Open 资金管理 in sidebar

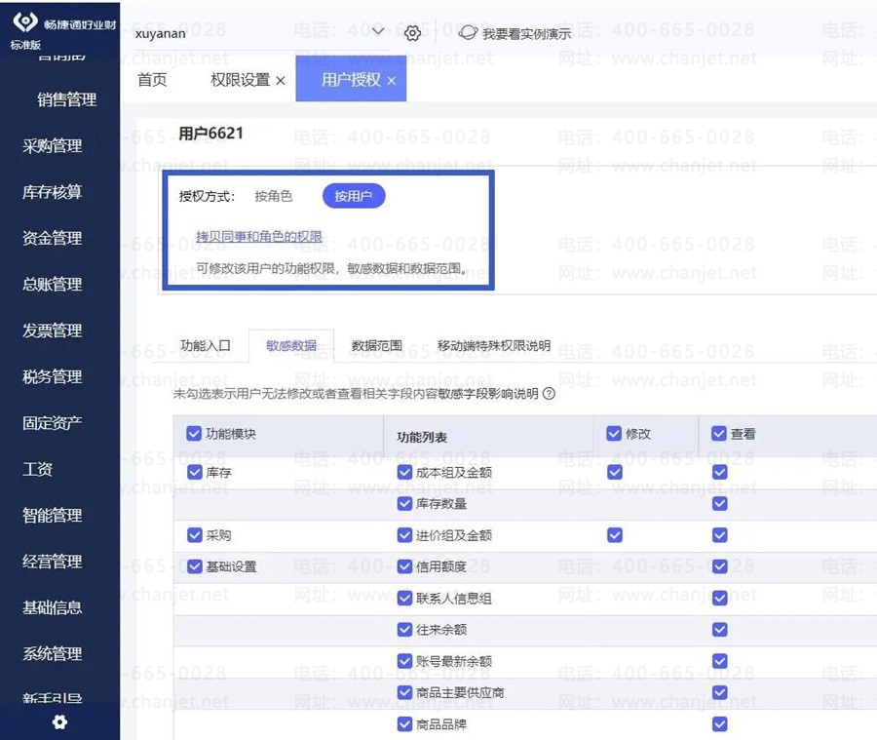(x=52, y=239)
